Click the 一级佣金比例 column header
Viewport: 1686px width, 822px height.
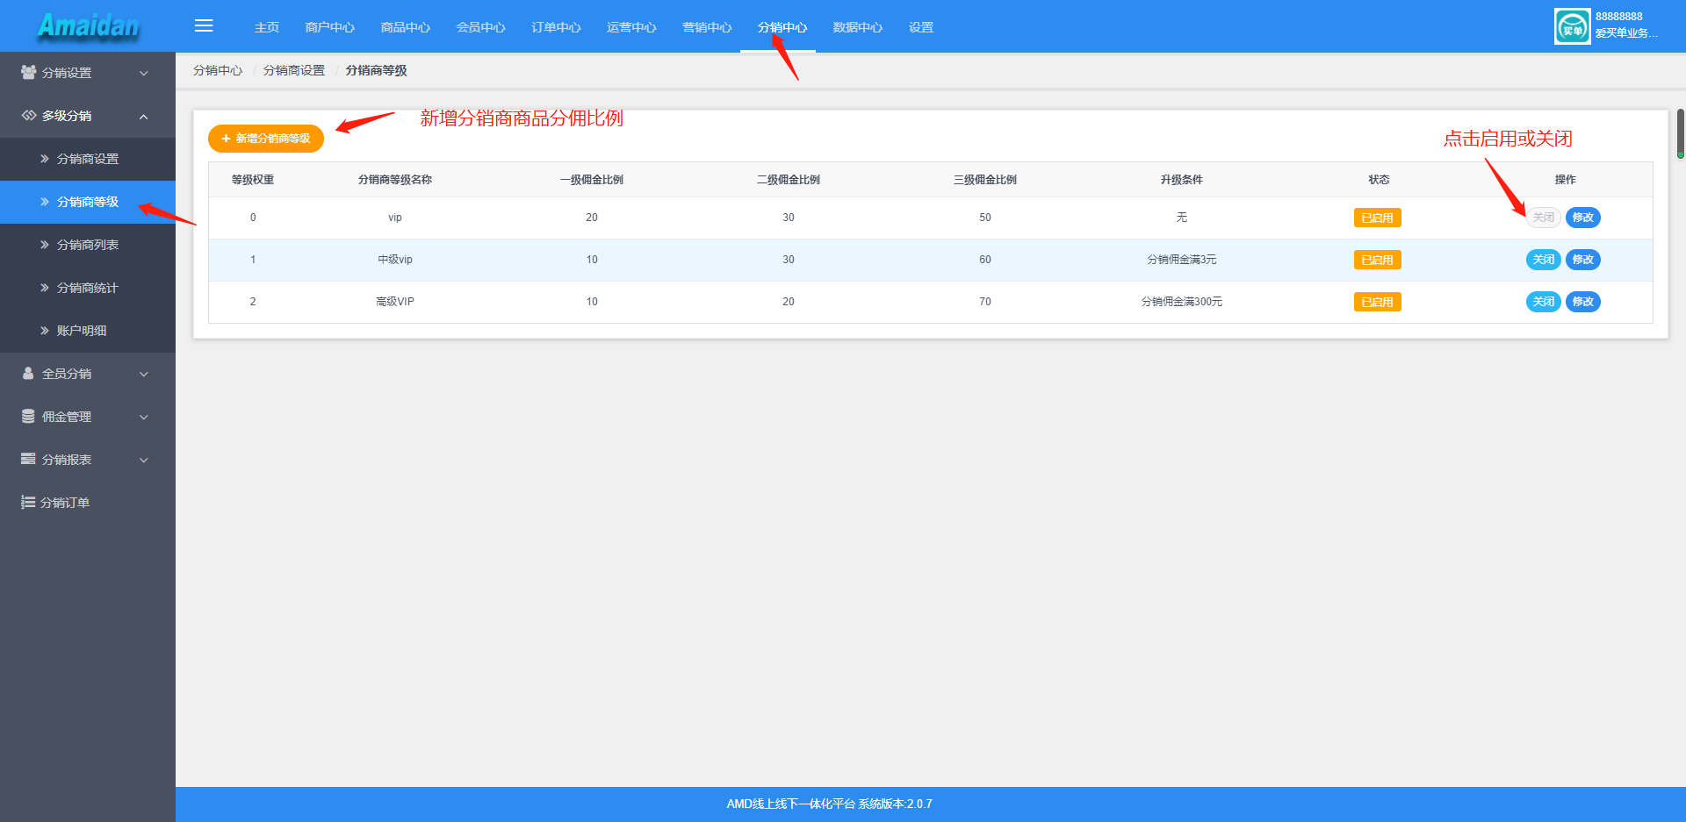pyautogui.click(x=592, y=180)
